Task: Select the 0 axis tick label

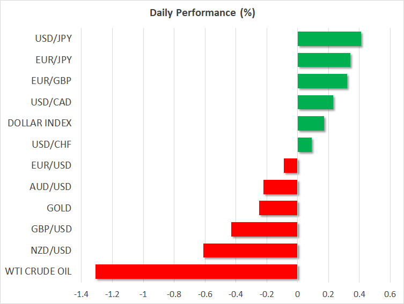Action: [x=297, y=294]
